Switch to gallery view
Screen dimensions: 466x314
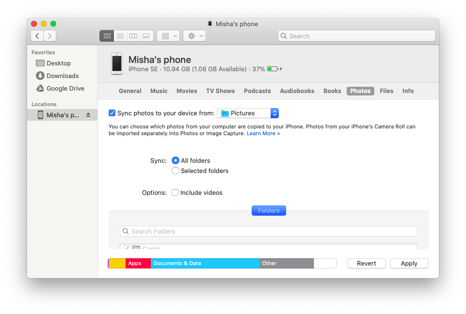[145, 36]
